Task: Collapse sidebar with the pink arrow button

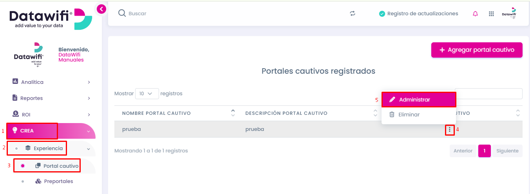Action: (x=101, y=9)
